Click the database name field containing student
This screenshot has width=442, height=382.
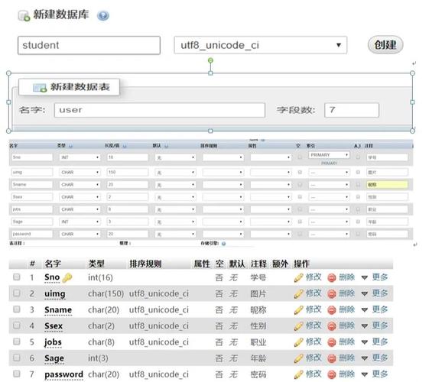[89, 45]
